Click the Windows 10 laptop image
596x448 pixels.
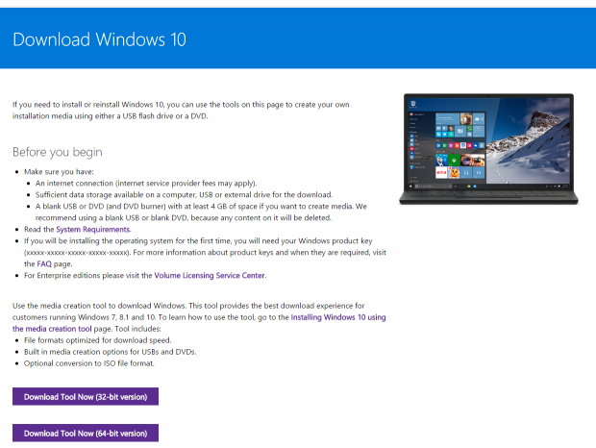click(x=488, y=149)
